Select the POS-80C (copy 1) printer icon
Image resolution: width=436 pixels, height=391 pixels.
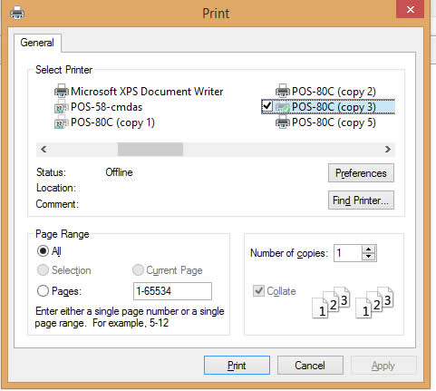coord(62,122)
